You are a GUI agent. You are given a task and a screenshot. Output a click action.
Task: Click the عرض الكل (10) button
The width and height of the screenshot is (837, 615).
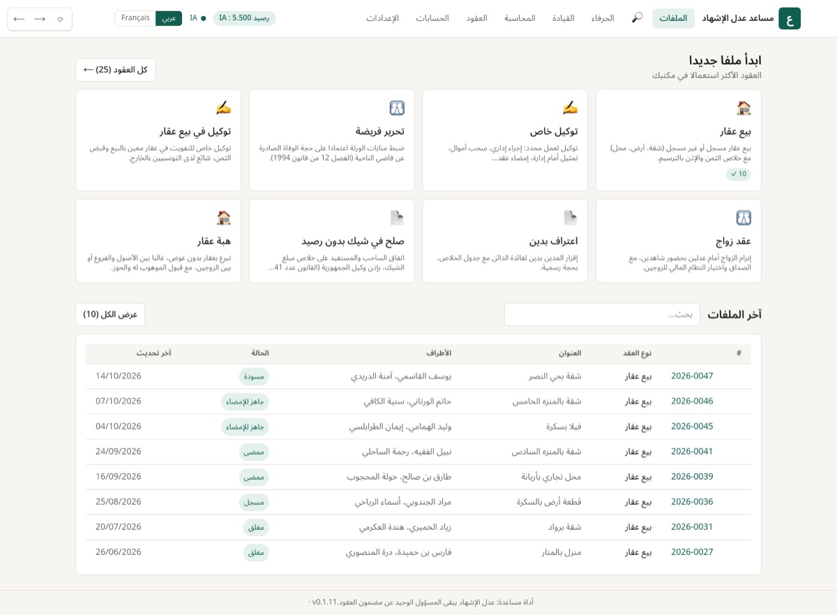coord(110,314)
